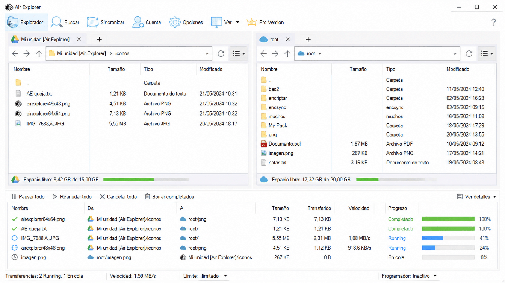Open left pane view mode dropdown

pos(239,53)
